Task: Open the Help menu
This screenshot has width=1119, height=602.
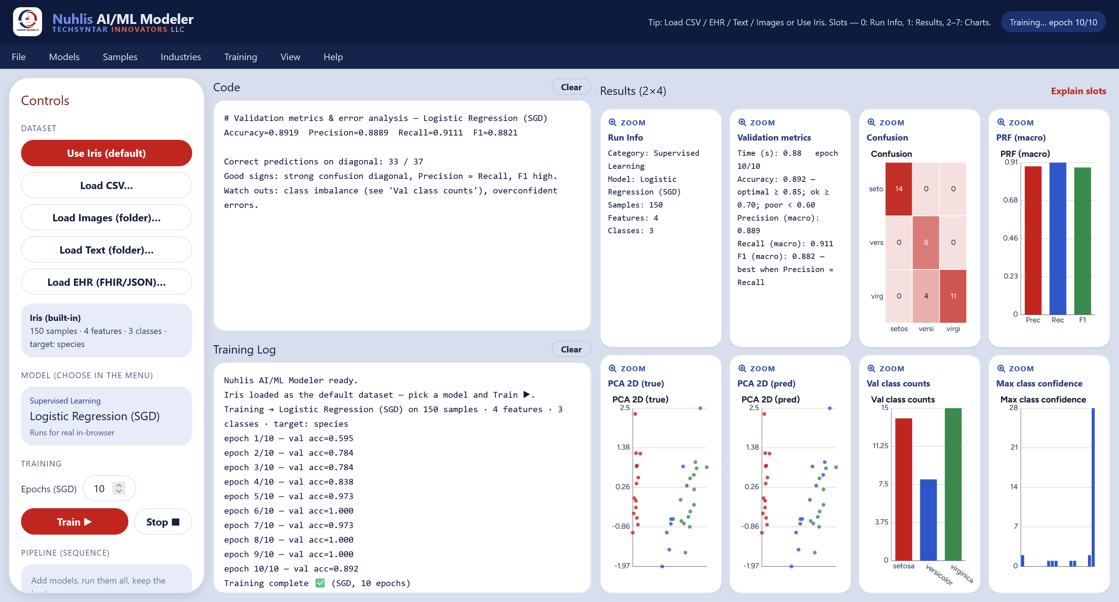Action: 333,57
